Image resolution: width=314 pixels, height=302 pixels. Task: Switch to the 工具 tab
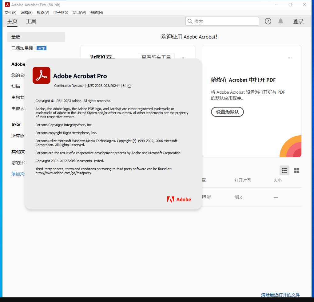coord(31,21)
